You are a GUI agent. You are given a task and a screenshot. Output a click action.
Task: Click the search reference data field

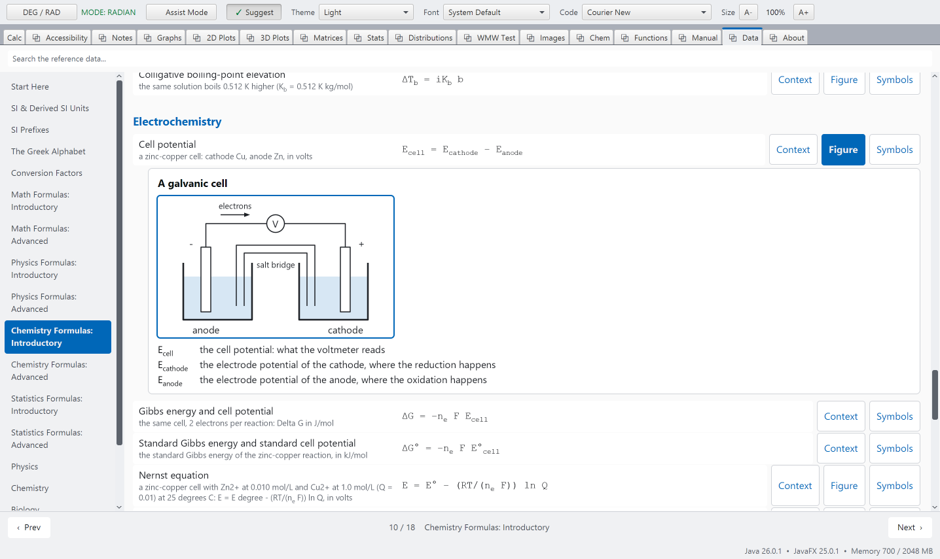(469, 59)
